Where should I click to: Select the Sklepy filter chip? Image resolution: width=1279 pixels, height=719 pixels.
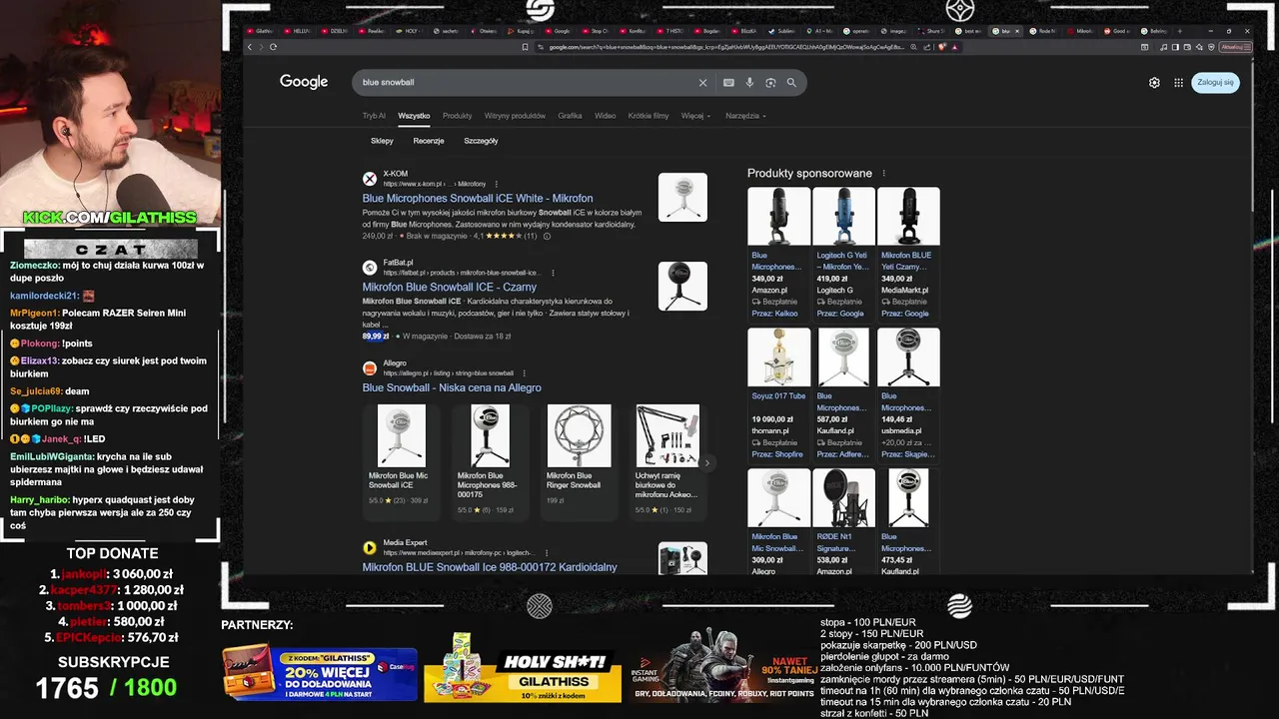tap(382, 141)
